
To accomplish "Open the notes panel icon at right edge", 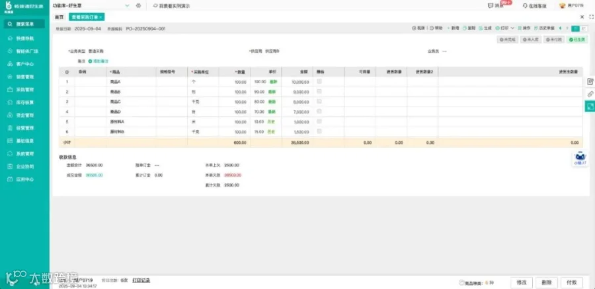I will tap(590, 81).
